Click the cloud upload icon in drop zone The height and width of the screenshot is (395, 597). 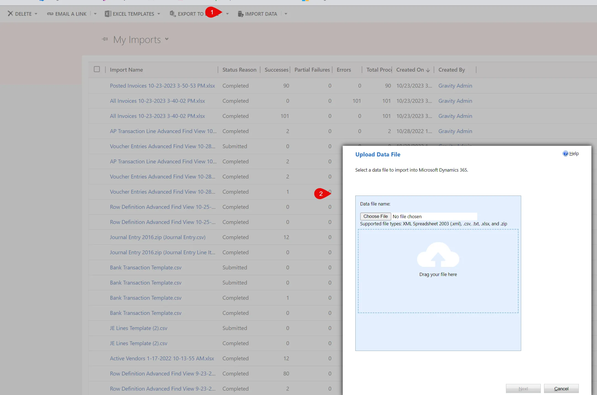coord(438,255)
